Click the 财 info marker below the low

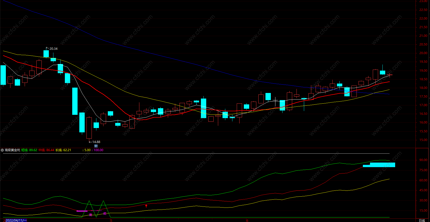tap(96, 146)
